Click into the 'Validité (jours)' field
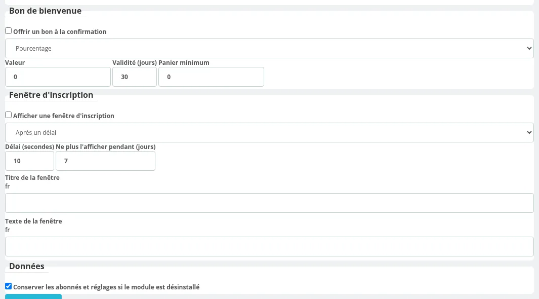The image size is (539, 299). 135,77
